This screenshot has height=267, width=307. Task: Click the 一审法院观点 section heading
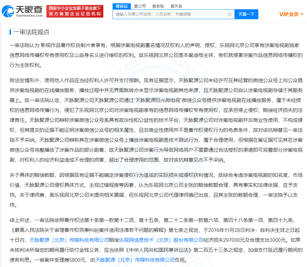pos(32,32)
